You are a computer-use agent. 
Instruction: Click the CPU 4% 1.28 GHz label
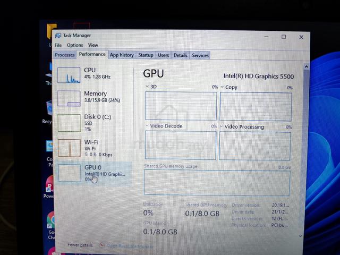[97, 73]
